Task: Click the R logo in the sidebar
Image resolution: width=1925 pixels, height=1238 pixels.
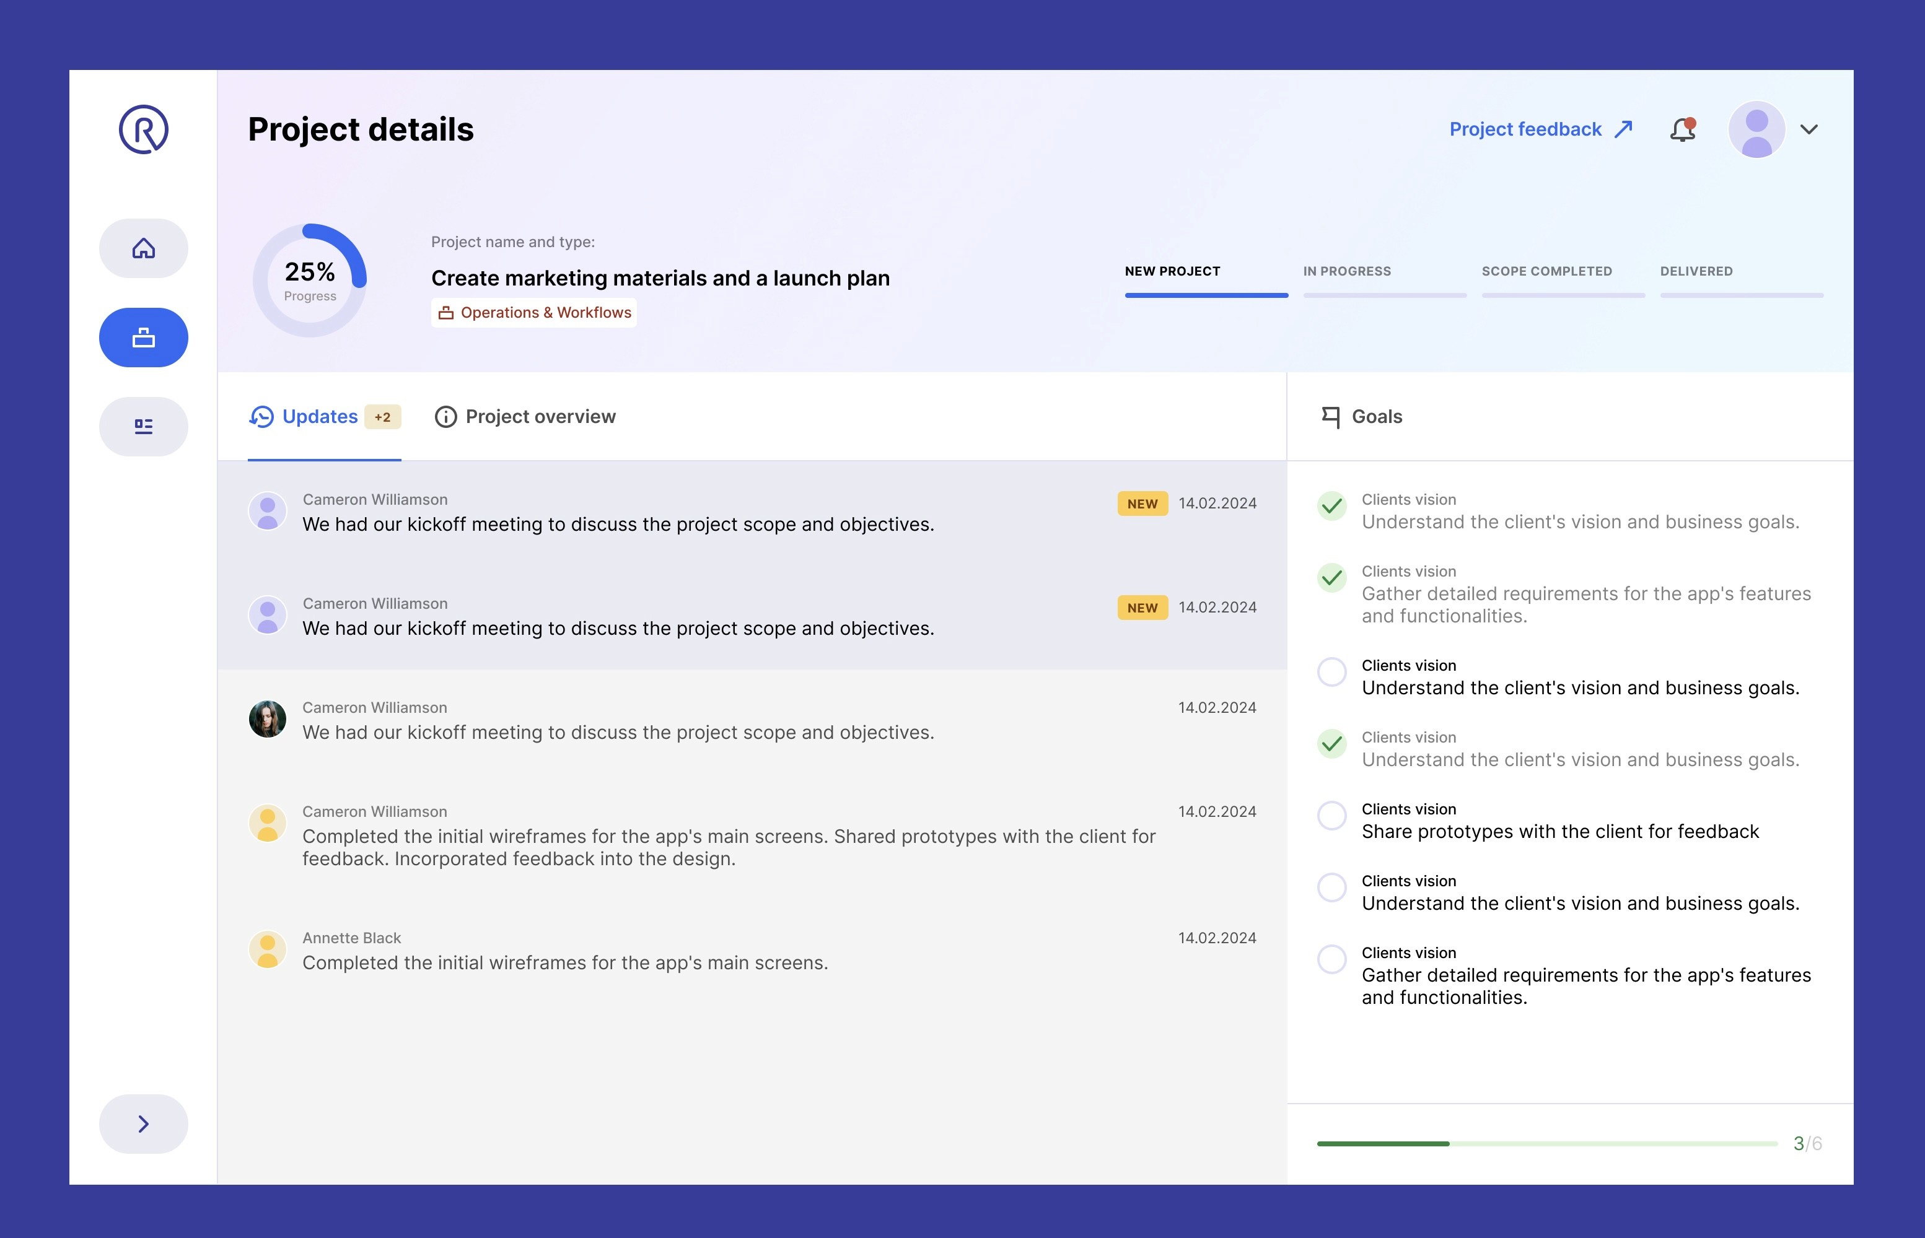Action: click(143, 129)
